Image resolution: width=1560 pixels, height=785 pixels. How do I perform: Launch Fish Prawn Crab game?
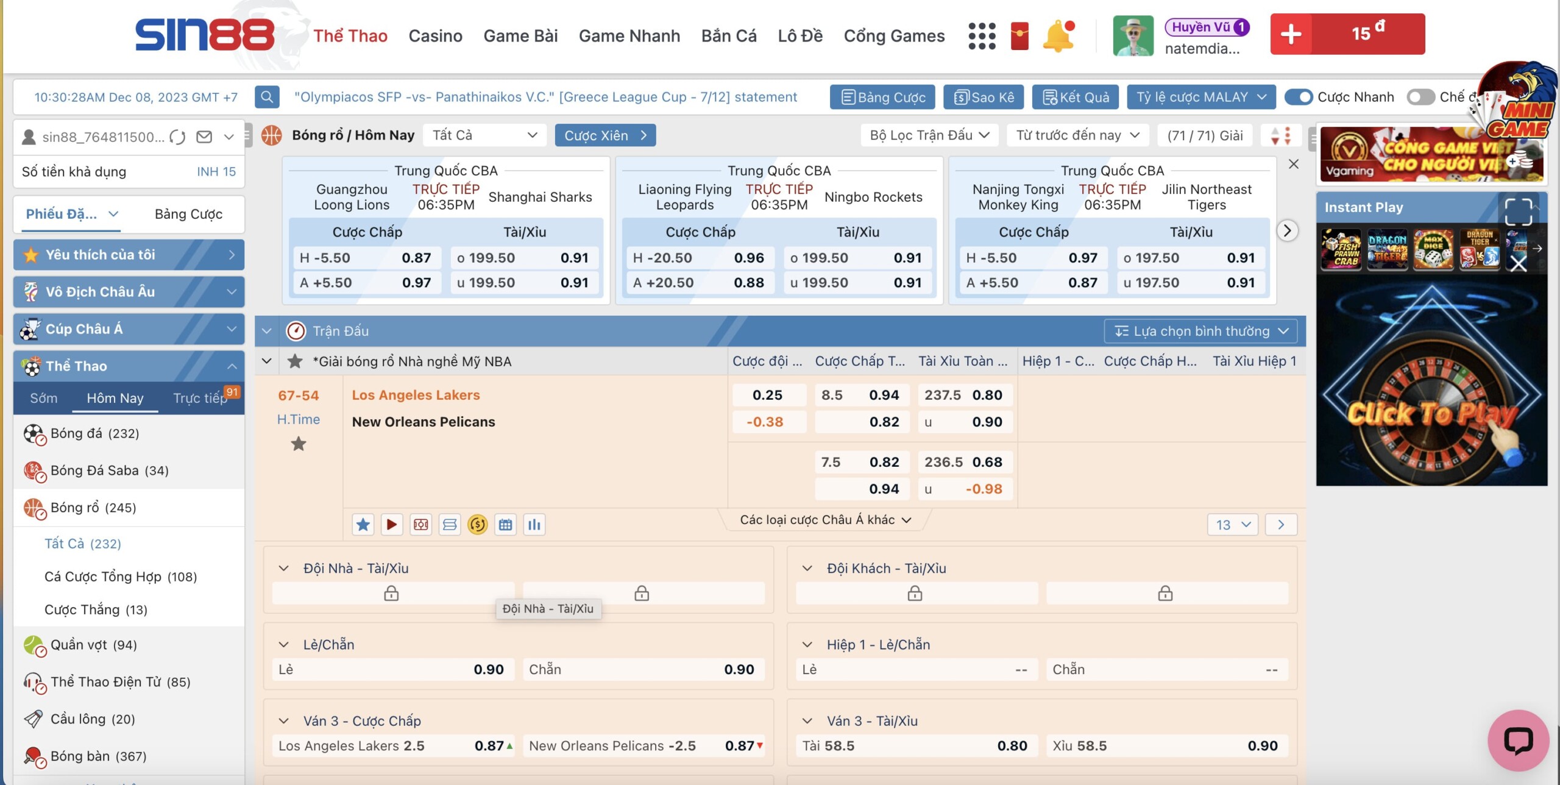point(1341,249)
